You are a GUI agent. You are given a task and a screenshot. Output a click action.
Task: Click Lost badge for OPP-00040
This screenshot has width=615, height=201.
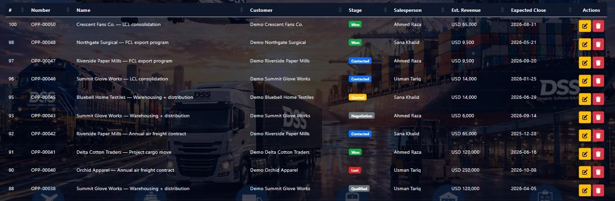click(355, 170)
